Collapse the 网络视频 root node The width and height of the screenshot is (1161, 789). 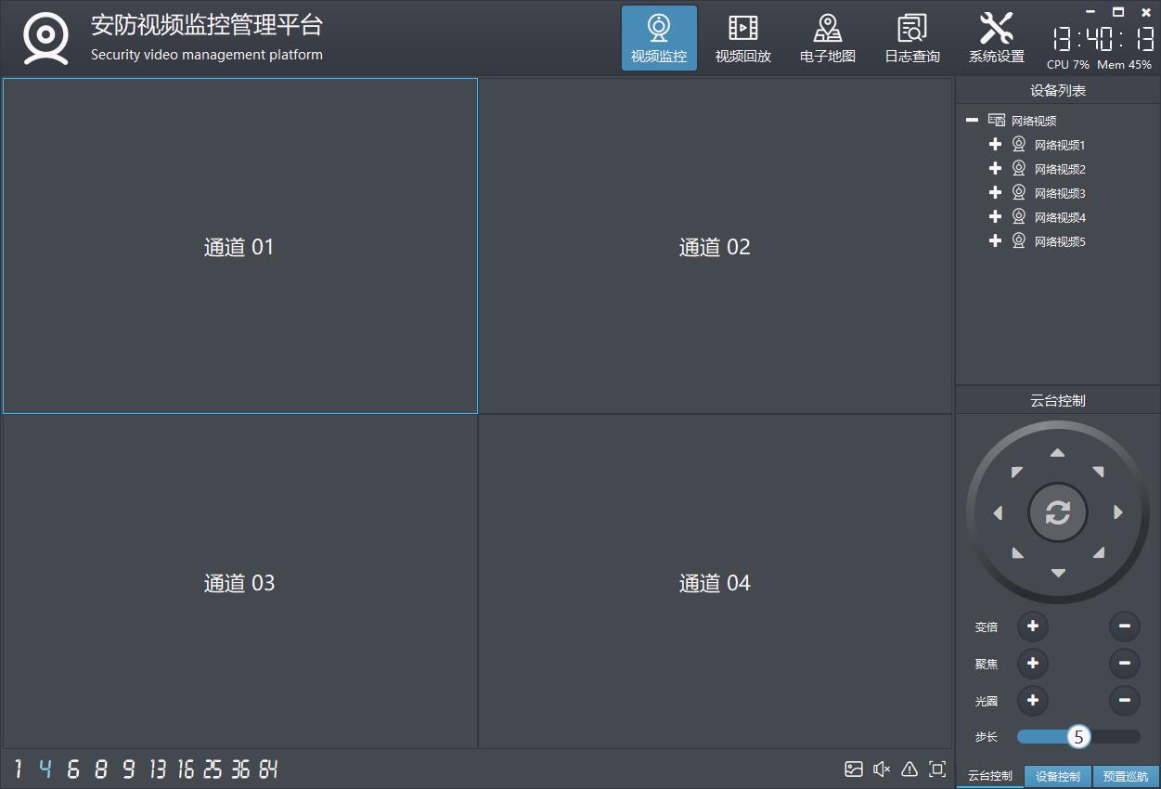(972, 121)
